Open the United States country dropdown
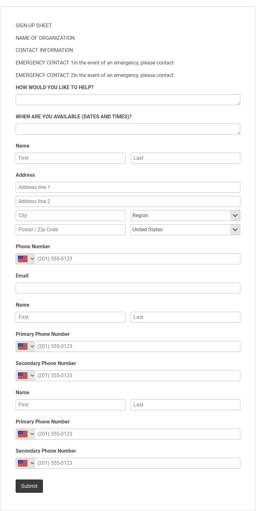This screenshot has width=256, height=511. (x=185, y=230)
